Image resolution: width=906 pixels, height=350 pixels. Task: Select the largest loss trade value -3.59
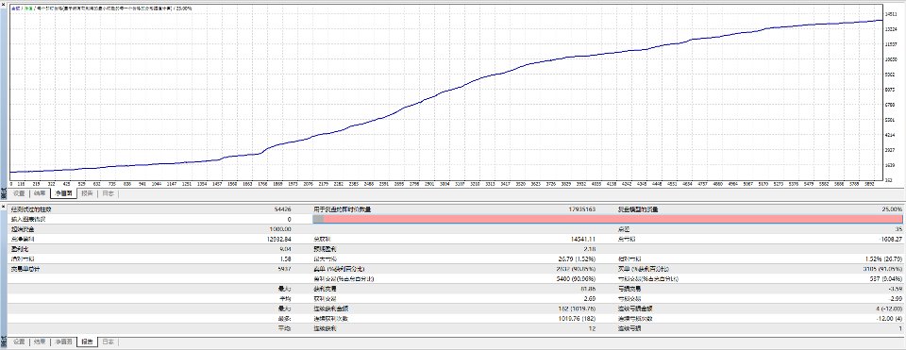pyautogui.click(x=895, y=288)
